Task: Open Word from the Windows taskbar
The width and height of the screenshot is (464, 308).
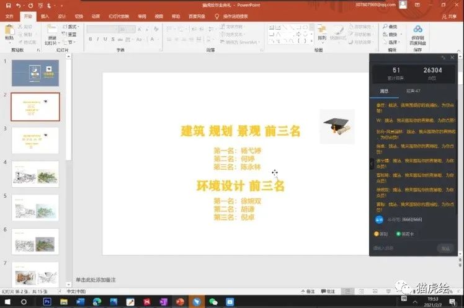Action: 80,302
